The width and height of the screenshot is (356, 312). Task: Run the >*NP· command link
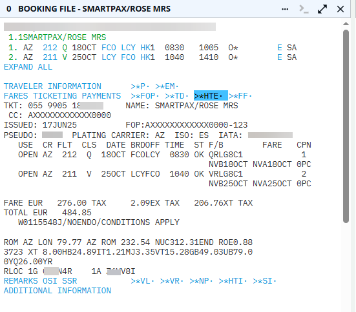point(201,281)
